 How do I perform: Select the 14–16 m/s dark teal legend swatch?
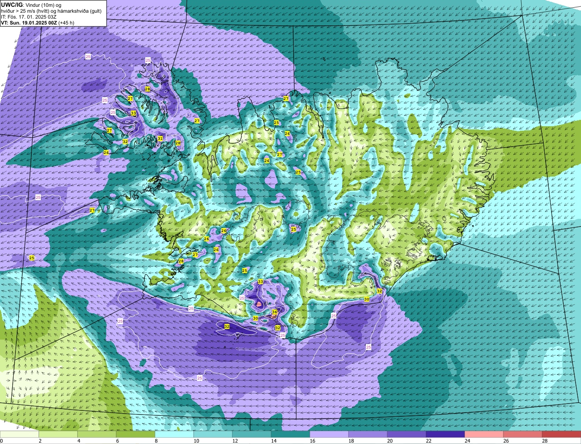290,434
